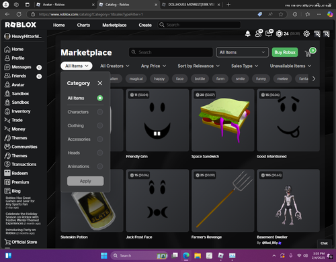Open the All Creators filter dropdown
Viewport: 336px width, 262px height.
(x=115, y=66)
